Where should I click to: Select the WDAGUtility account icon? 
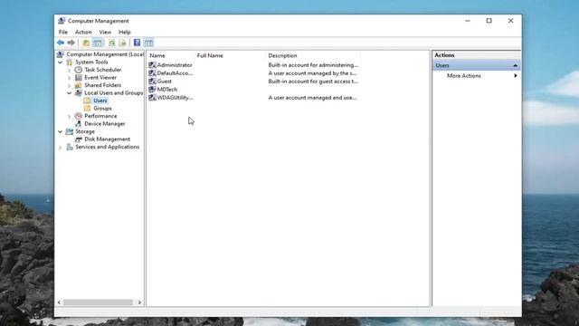(152, 98)
